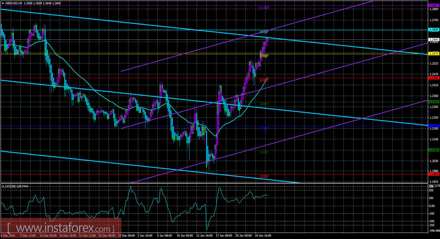
Task: Click the 1.2415 price scale value
Action: 434,85
